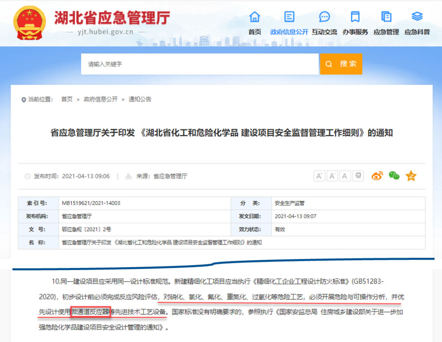Image resolution: width=442 pixels, height=342 pixels.
Task: Click the 首页 home icon
Action: (x=255, y=17)
